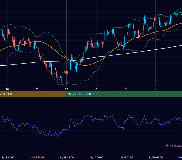The width and height of the screenshot is (182, 160).
Task: Click the orange 2:00 JST session bar
Action: (33, 94)
